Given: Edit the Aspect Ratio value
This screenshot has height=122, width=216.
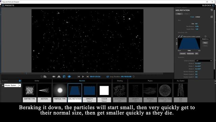Looking at the screenshot, I should pyautogui.click(x=197, y=29).
